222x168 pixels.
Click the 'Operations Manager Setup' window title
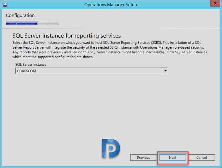point(111,5)
